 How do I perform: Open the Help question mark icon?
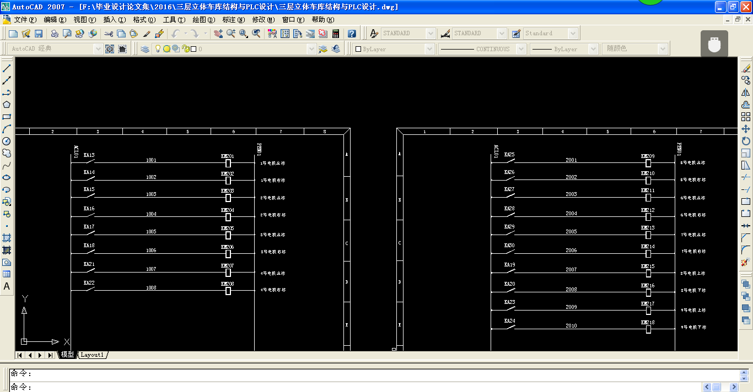(x=352, y=34)
